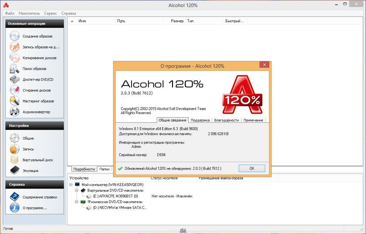This screenshot has height=234, width=366.
Task: Open Стирание дисков link
Action: (37, 90)
